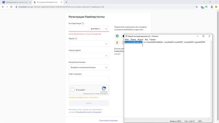Show the Почтовый ящик help hint
This screenshot has height=123, width=219.
coord(83,24)
